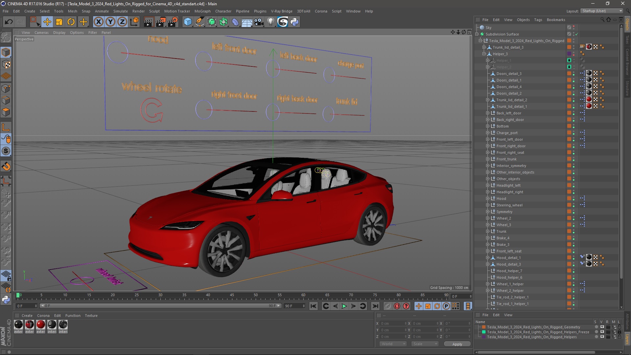The image size is (631, 355).
Task: Select the Texture mode icon
Action: click(x=6, y=64)
